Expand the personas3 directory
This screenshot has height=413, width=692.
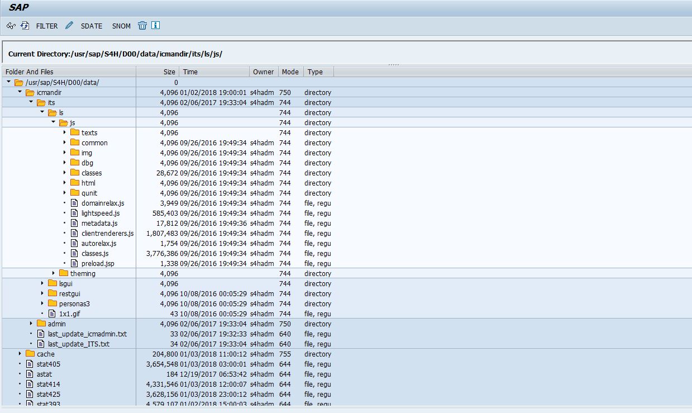43,303
